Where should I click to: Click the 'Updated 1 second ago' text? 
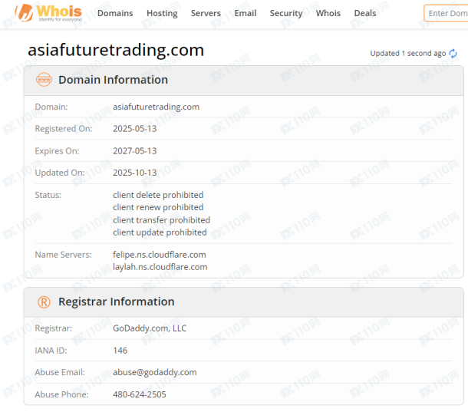click(x=408, y=54)
